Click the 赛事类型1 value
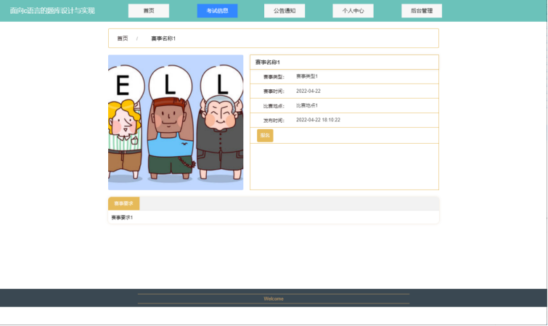548x326 pixels. point(307,76)
